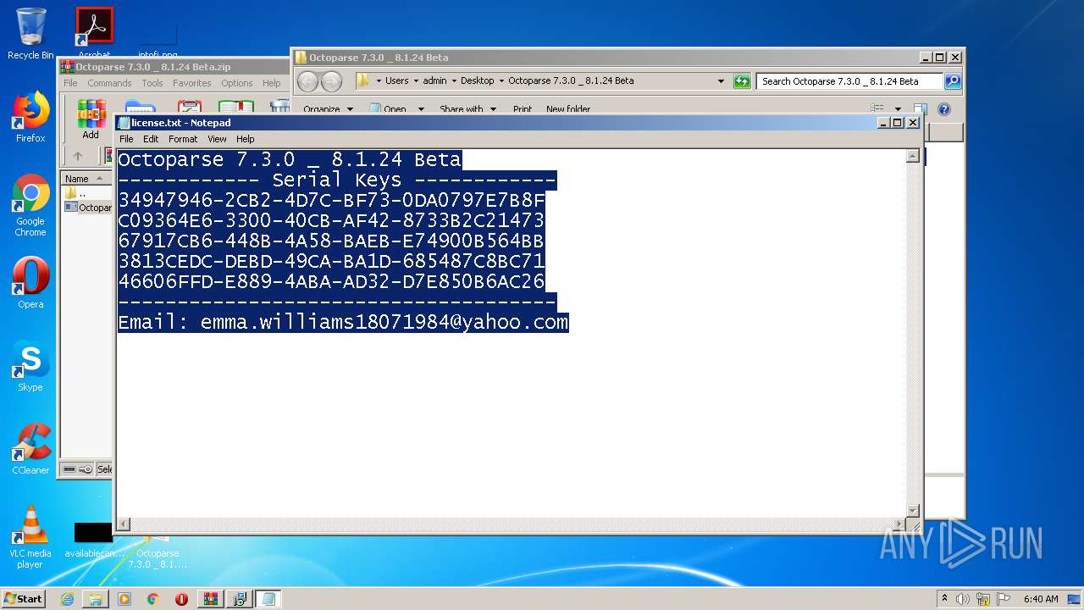
Task: Click Notepad horizontal scrollbar left arrow
Action: pyautogui.click(x=124, y=524)
